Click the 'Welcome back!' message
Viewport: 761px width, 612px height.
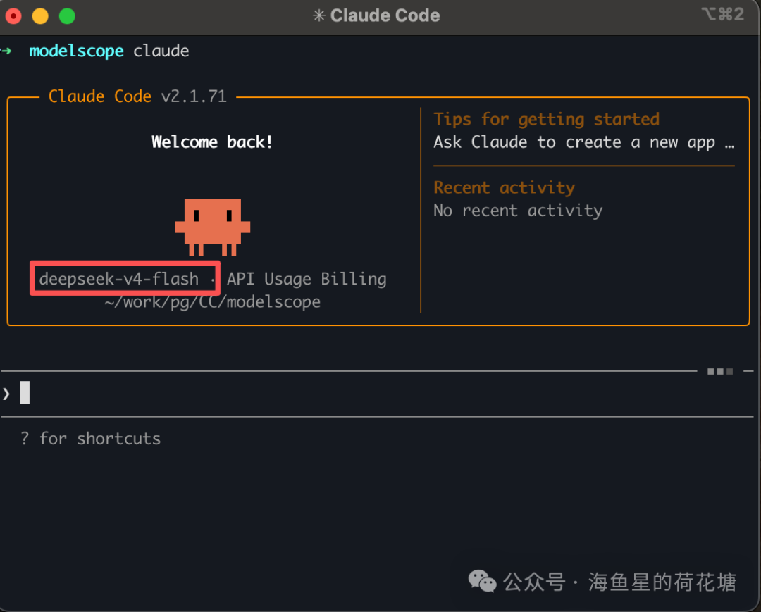212,142
